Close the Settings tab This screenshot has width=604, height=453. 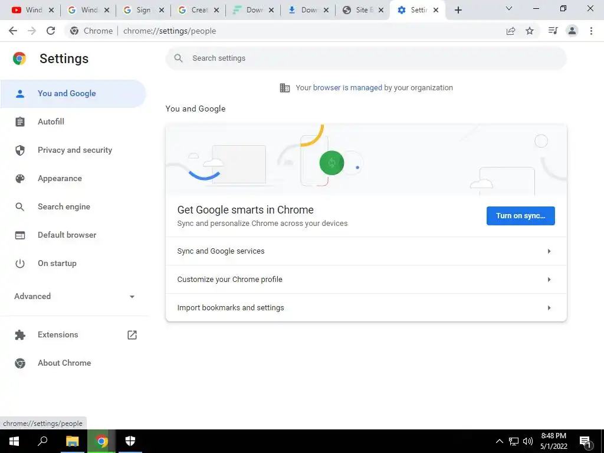point(436,10)
